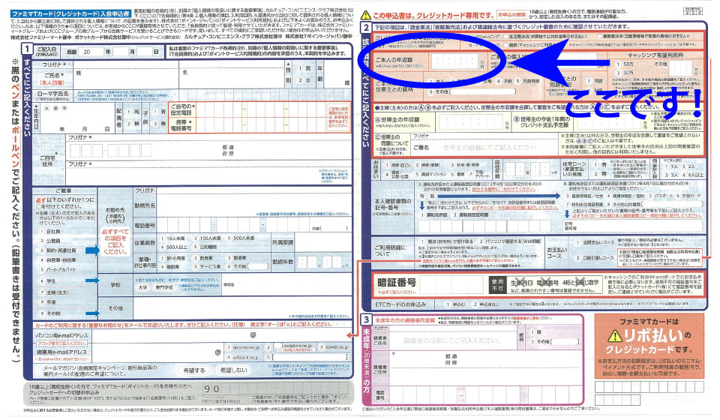Image resolution: width=720 pixels, height=420 pixels.
Task: Select ID document 5 パスポート
Action: click(x=661, y=195)
